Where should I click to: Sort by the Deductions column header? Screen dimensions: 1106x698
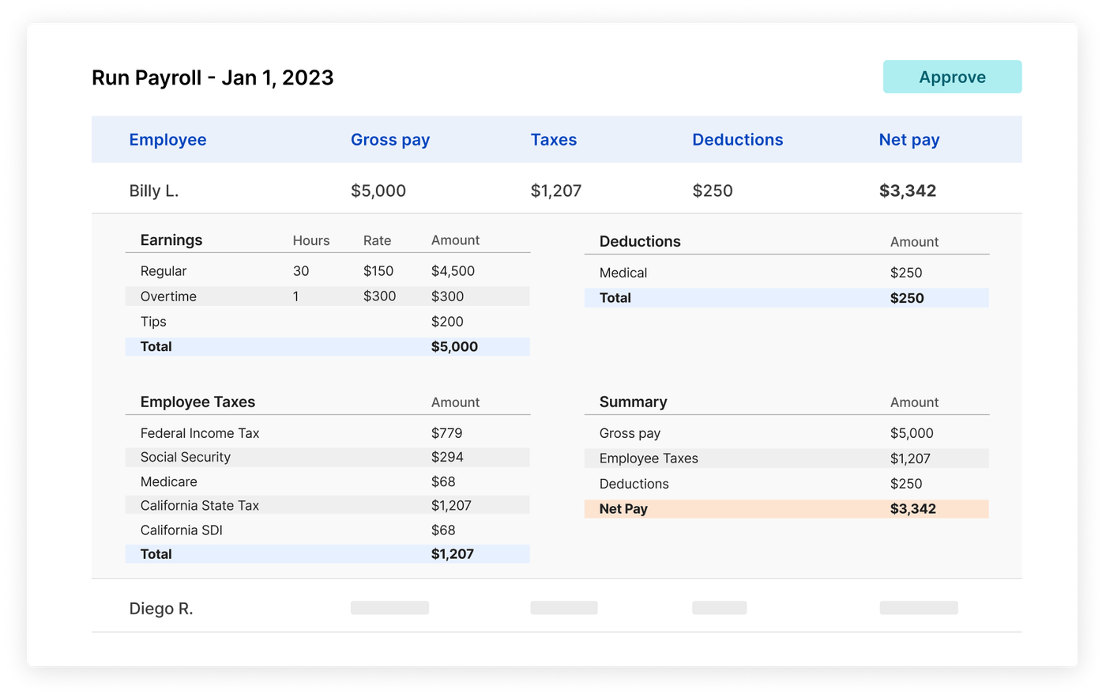click(x=737, y=139)
